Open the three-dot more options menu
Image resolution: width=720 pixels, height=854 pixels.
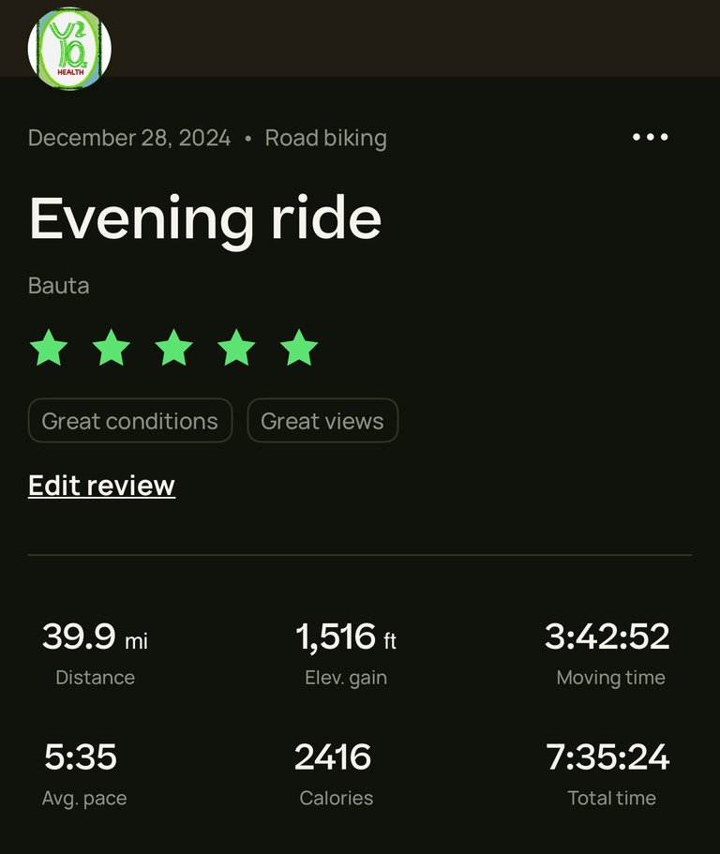pyautogui.click(x=651, y=137)
